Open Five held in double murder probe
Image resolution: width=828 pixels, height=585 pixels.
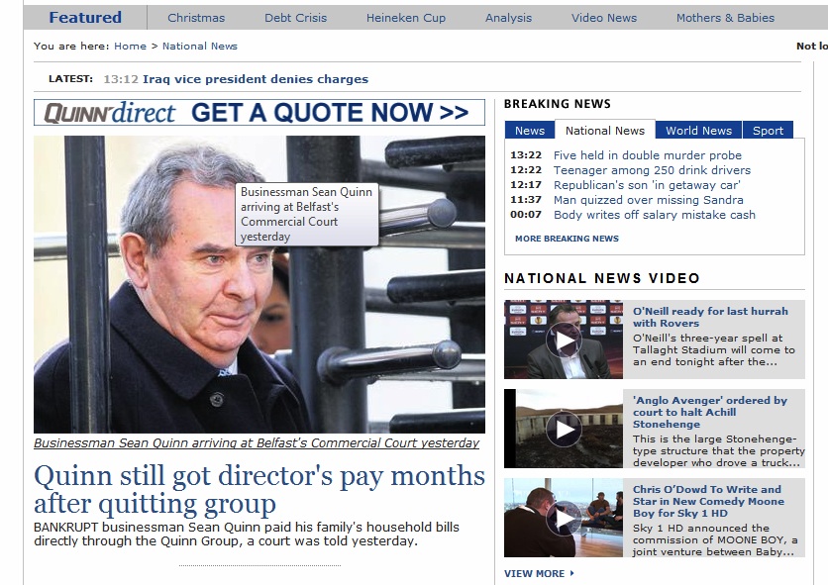pos(647,155)
